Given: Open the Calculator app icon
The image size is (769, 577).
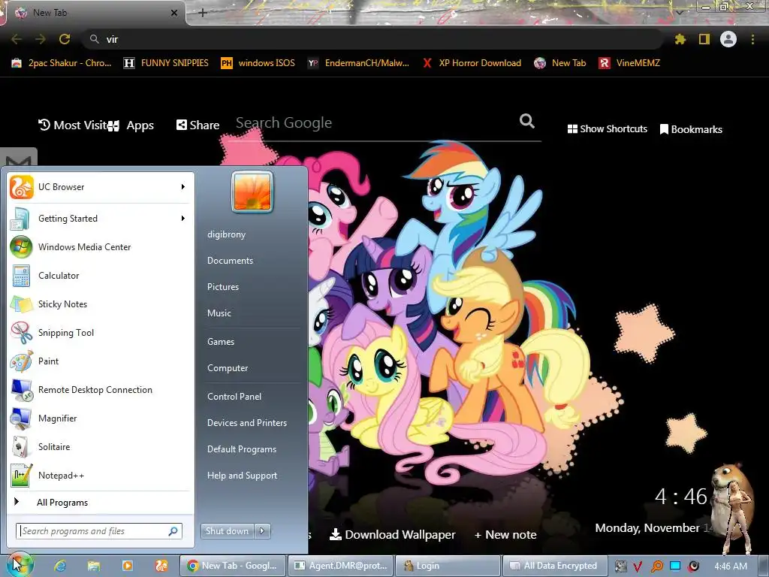Looking at the screenshot, I should pos(21,275).
